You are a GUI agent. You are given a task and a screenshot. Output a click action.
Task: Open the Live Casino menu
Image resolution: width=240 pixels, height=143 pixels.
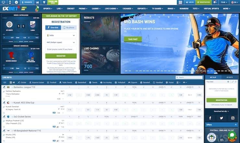pyautogui.click(x=111, y=8)
